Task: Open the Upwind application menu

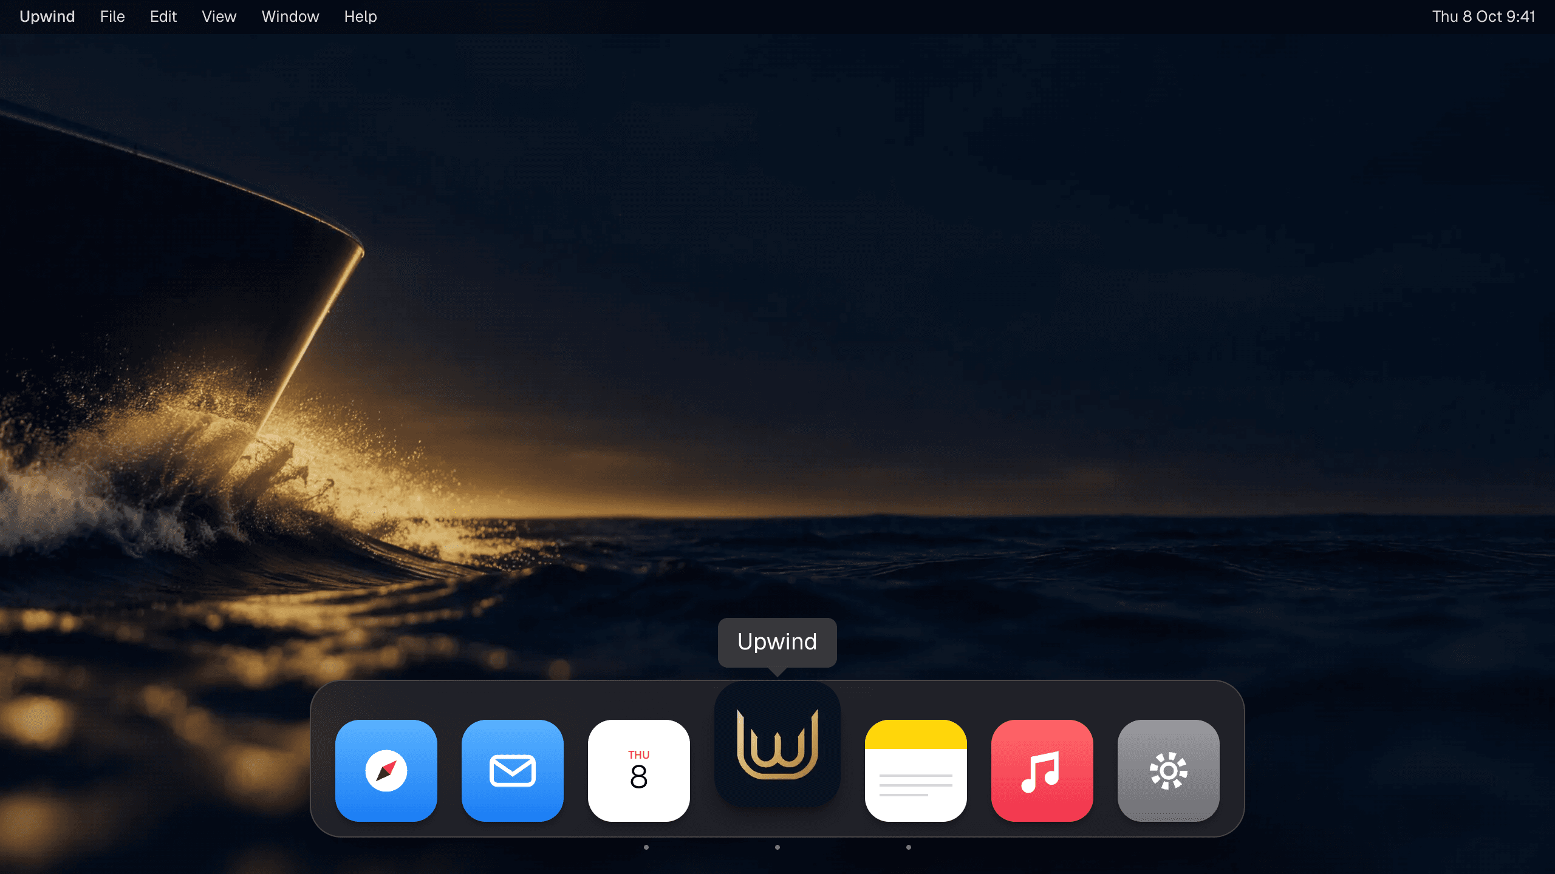Action: coord(47,16)
